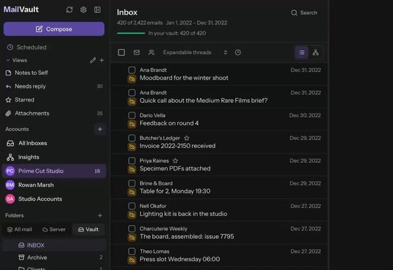The image size is (393, 270).
Task: Switch to tree hierarchy view icon
Action: coord(316,52)
